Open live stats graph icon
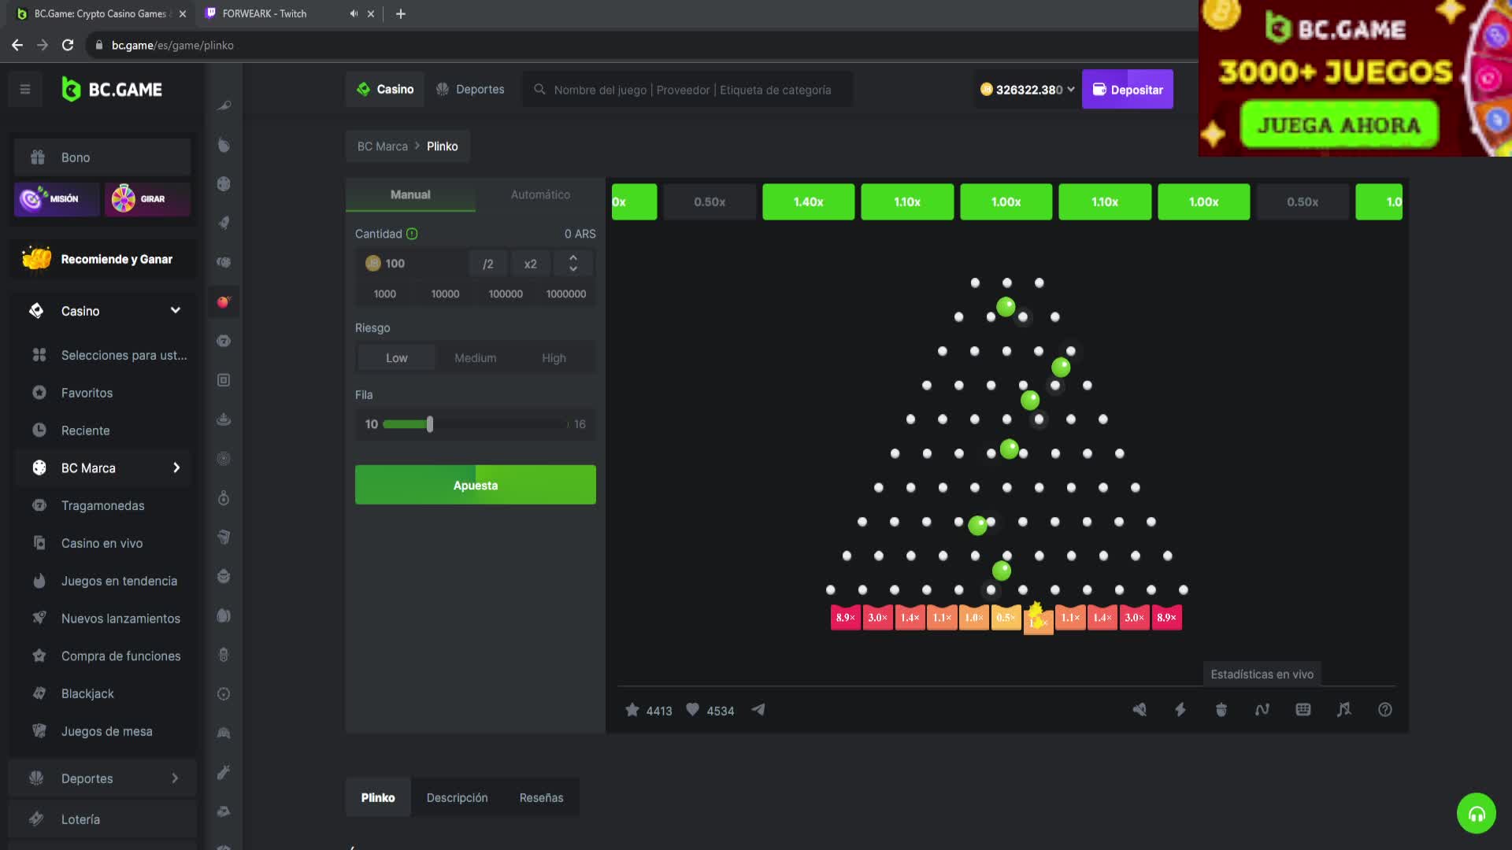Image resolution: width=1512 pixels, height=850 pixels. [1262, 710]
